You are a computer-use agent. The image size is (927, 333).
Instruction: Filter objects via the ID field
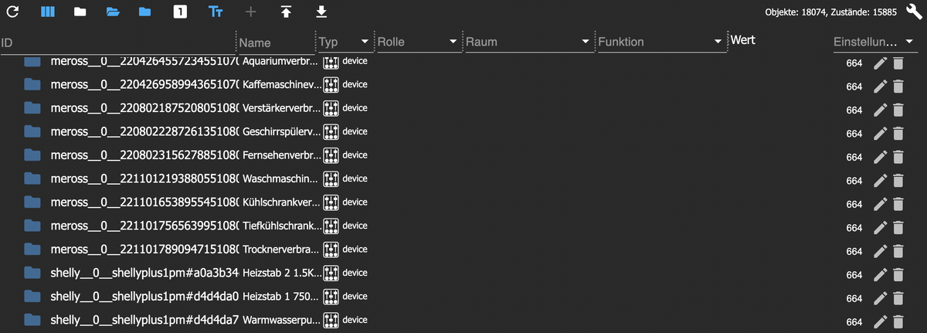tap(116, 42)
